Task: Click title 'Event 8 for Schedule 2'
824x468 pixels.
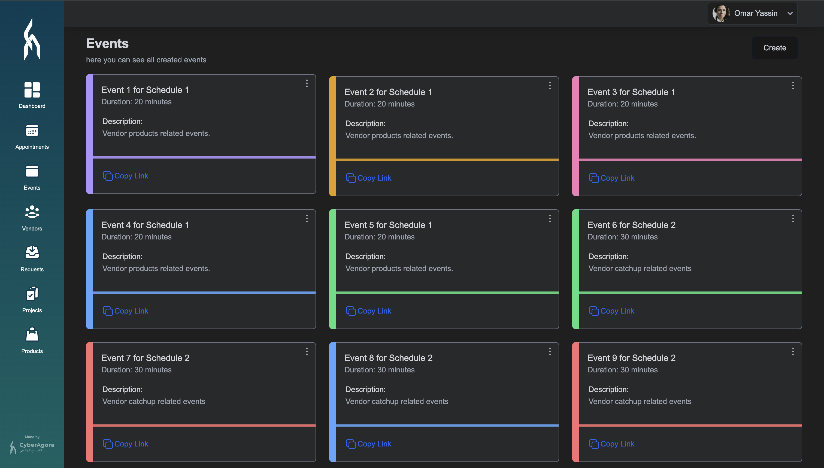Action: click(x=388, y=358)
